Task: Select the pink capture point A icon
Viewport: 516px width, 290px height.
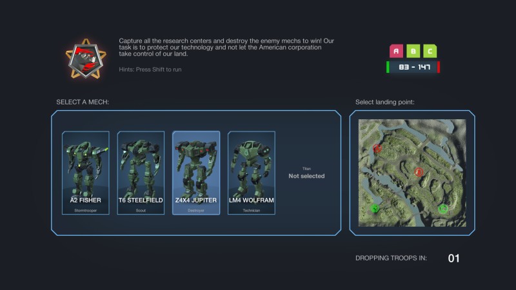Action: pos(397,51)
